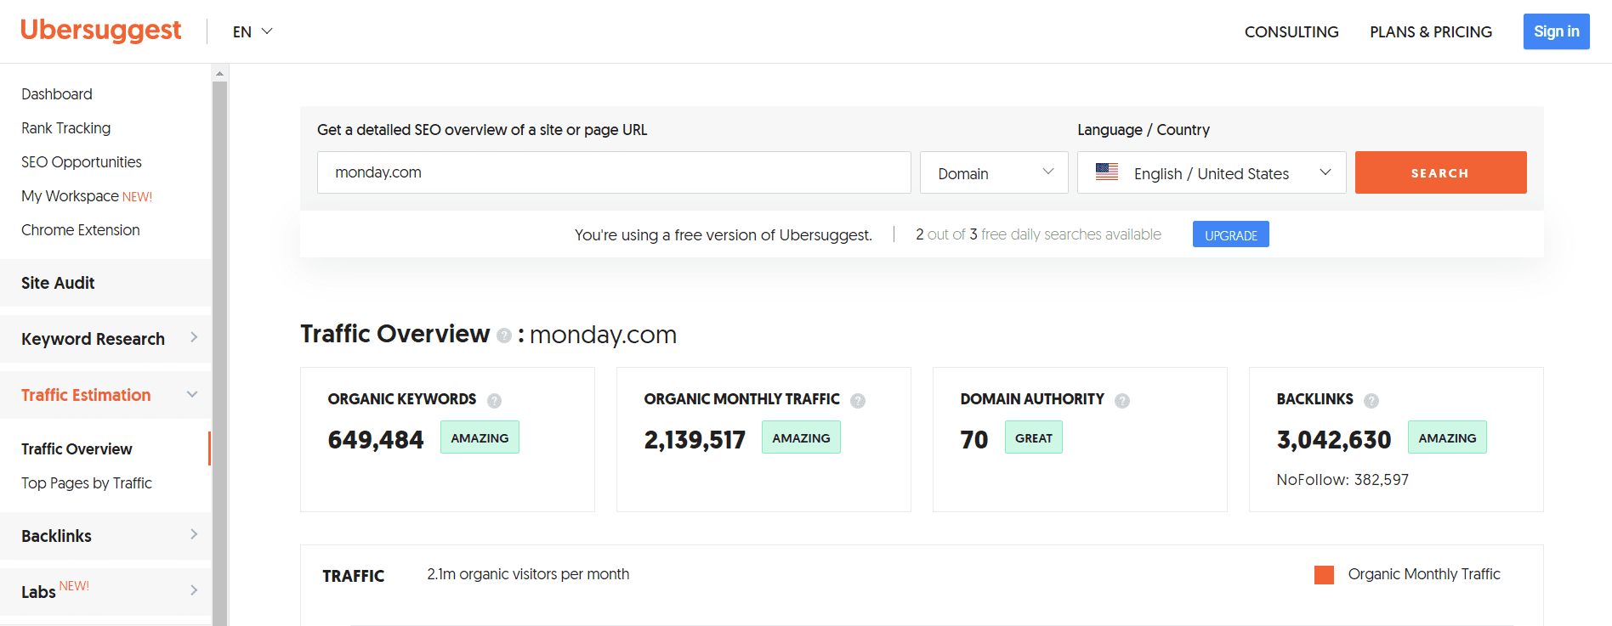Image resolution: width=1612 pixels, height=626 pixels.
Task: Click the 2,139,517 monthly traffic value
Action: [695, 440]
